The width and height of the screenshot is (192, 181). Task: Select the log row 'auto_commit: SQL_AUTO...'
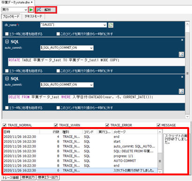point(81,146)
